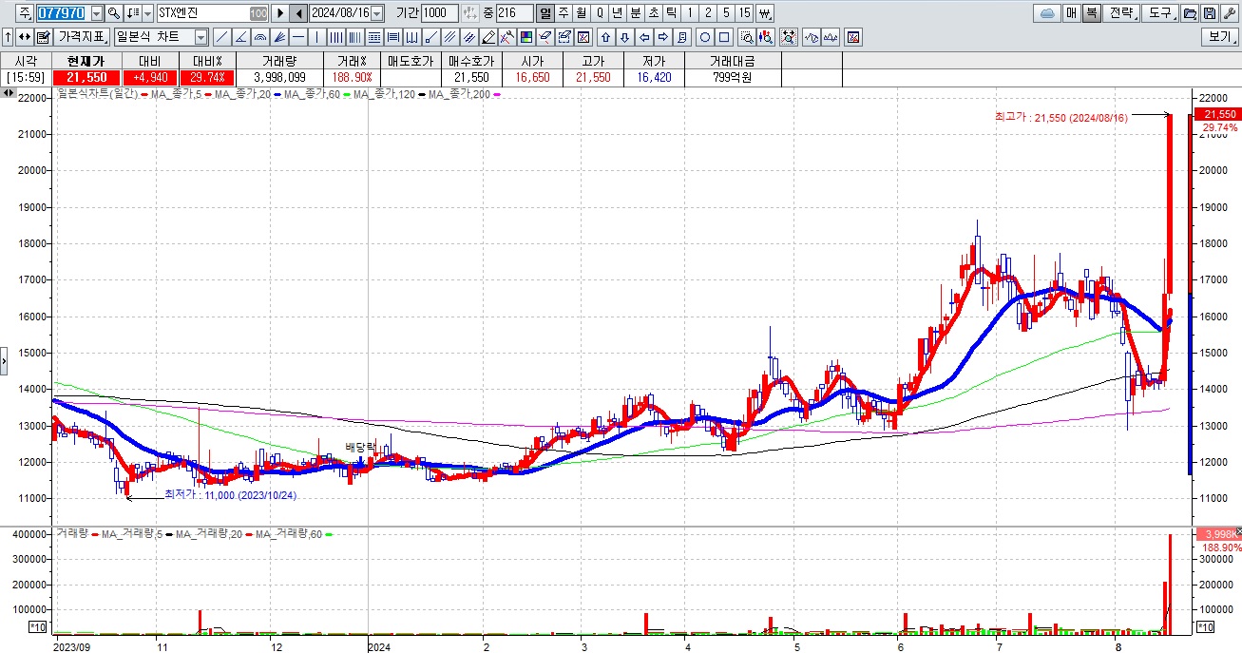This screenshot has height=653, width=1242.
Task: Select the Fibonacci fan drawing tool
Action: (x=279, y=37)
